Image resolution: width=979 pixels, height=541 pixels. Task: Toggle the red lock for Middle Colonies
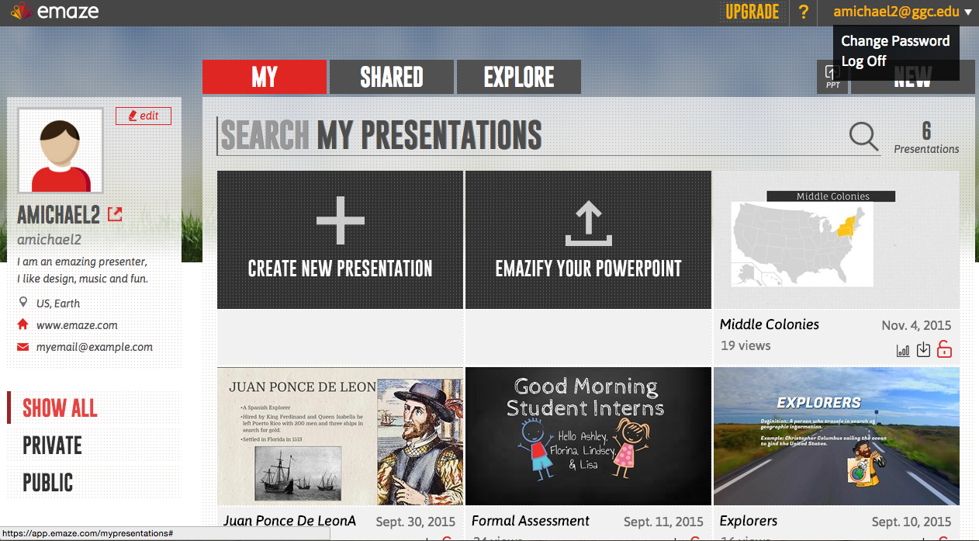click(944, 349)
